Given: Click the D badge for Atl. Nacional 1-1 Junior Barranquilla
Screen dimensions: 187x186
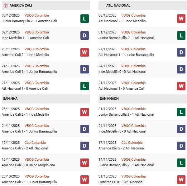Looking at the screenshot, I should click(x=181, y=52).
